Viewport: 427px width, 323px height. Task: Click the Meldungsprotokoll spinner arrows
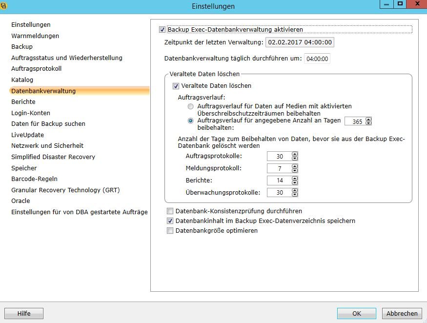tap(295, 169)
